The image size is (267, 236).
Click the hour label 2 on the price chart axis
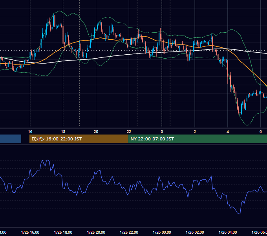pyautogui.click(x=195, y=132)
